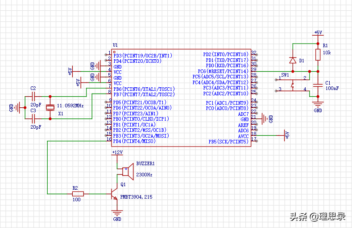Click pin label PC3(ADC3/PCINT11)
Screen dimensions: 352x228
pos(226,88)
